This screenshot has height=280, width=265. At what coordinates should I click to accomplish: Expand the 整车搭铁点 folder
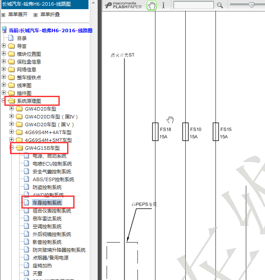[x=3, y=77]
